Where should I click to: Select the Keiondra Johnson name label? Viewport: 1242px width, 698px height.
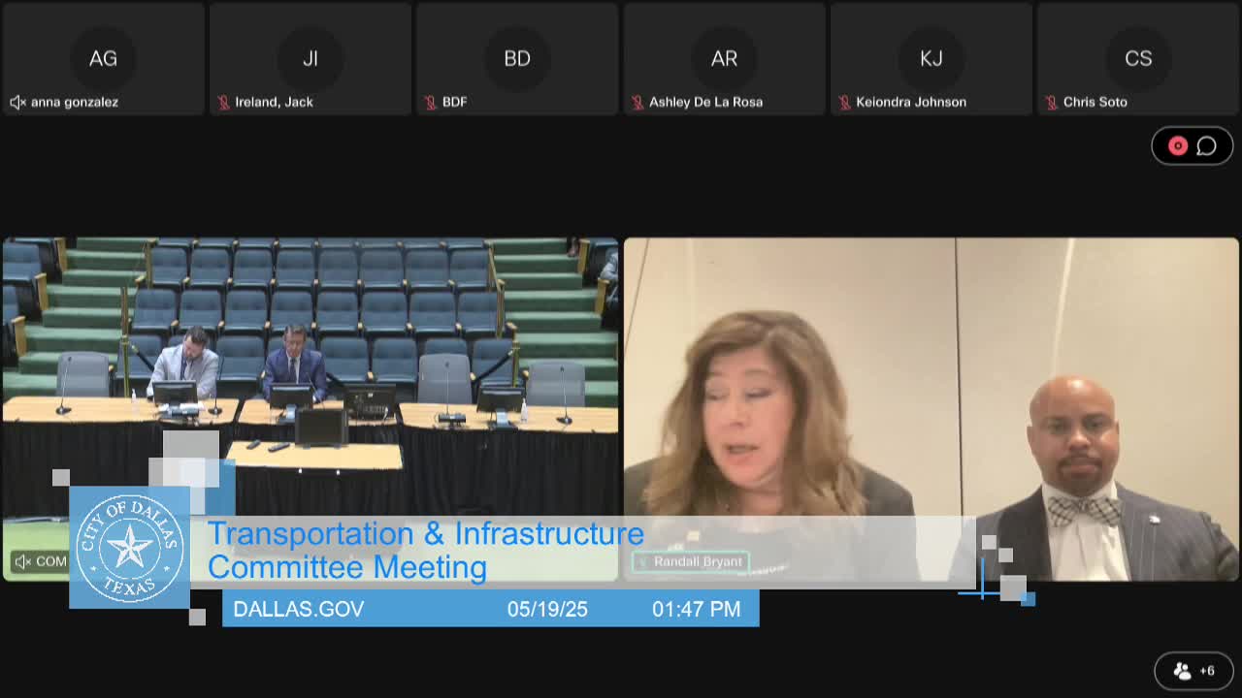tap(910, 102)
